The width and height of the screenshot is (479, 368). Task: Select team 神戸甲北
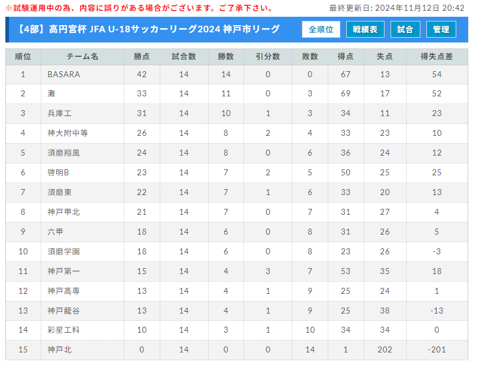click(x=63, y=212)
